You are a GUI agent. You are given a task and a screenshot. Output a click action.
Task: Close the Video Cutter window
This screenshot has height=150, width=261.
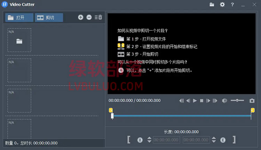(254, 5)
